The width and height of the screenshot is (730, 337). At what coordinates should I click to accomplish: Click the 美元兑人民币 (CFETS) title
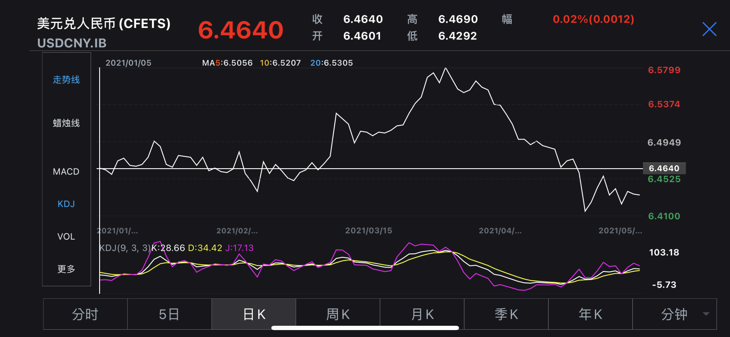(x=104, y=23)
